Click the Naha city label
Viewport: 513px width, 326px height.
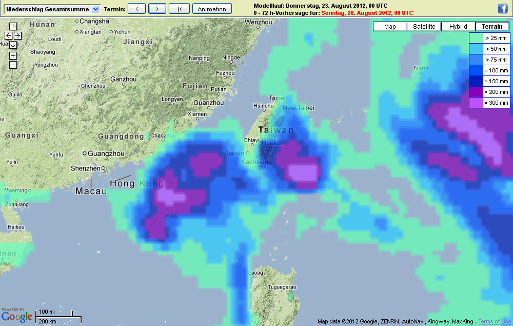421,68
